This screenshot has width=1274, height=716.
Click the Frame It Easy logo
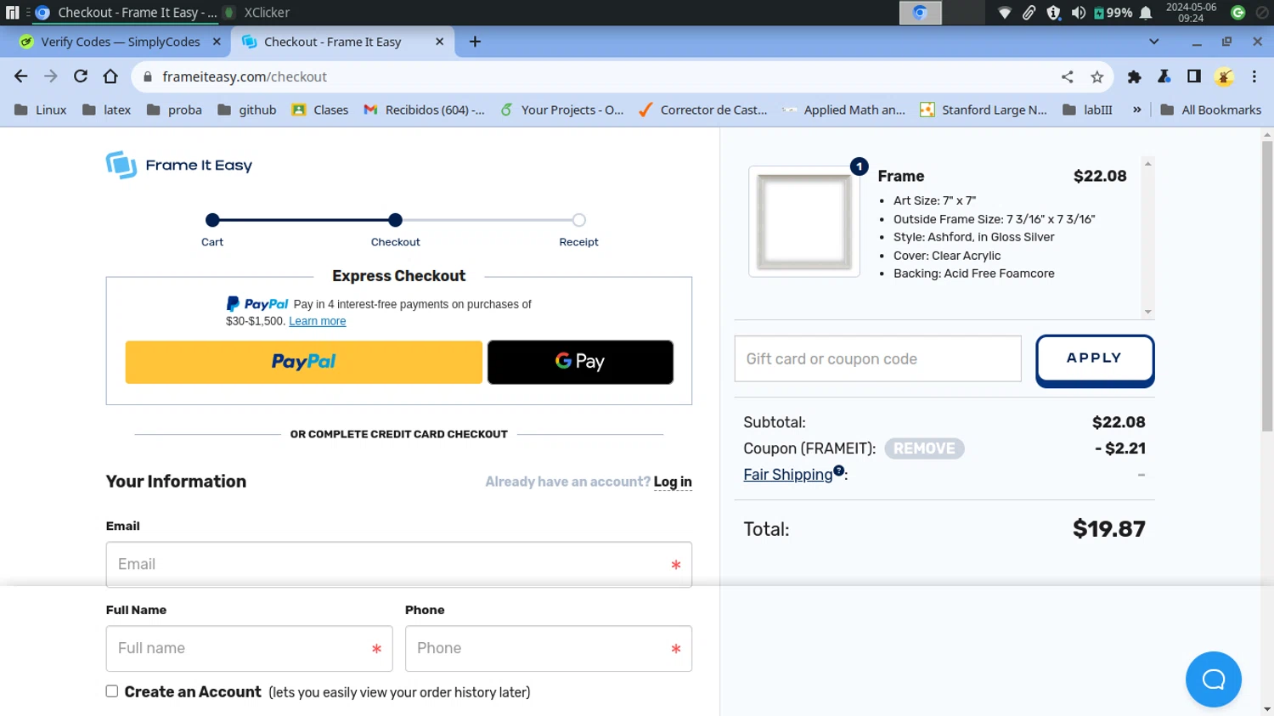click(x=179, y=165)
